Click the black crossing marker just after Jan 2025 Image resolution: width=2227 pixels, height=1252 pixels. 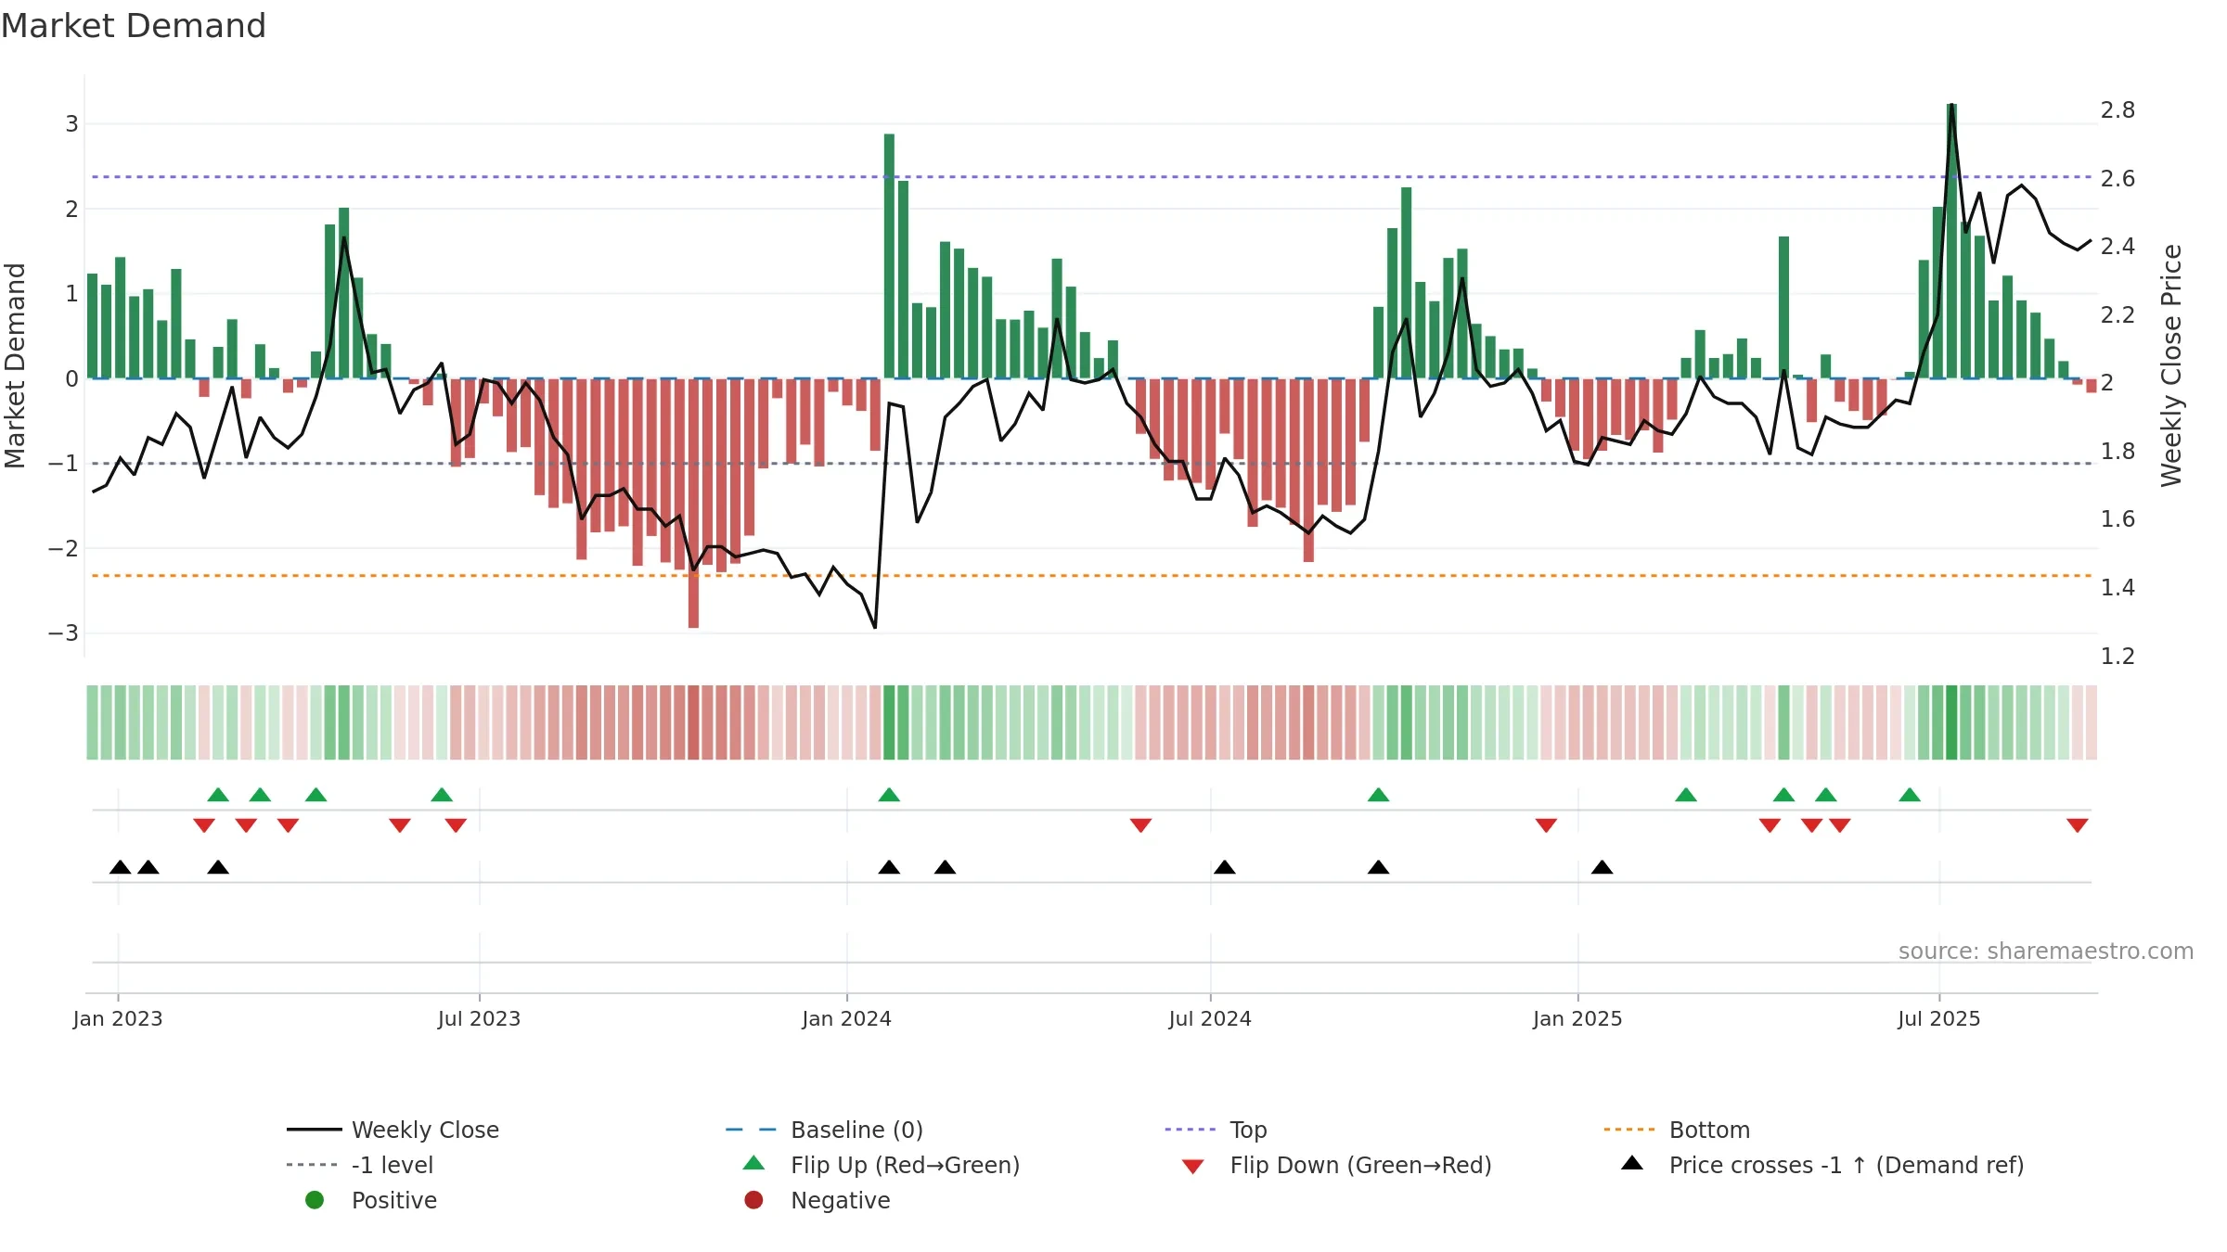[x=1602, y=867]
